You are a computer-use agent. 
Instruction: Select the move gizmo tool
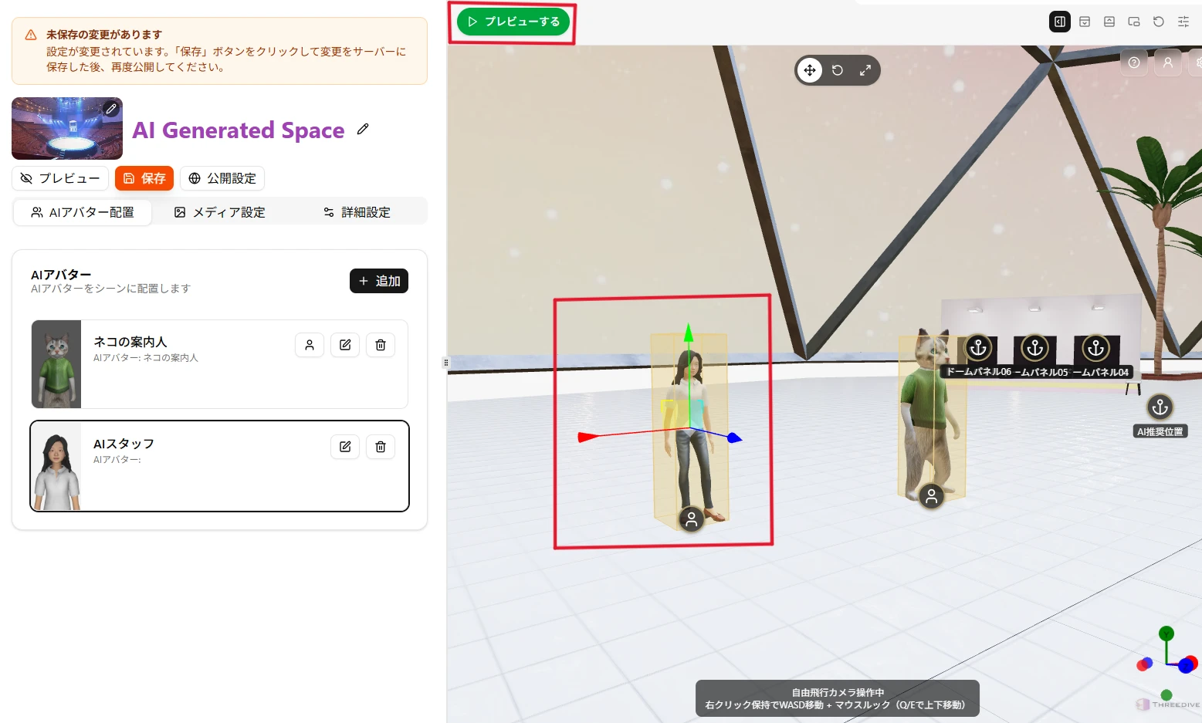point(809,70)
